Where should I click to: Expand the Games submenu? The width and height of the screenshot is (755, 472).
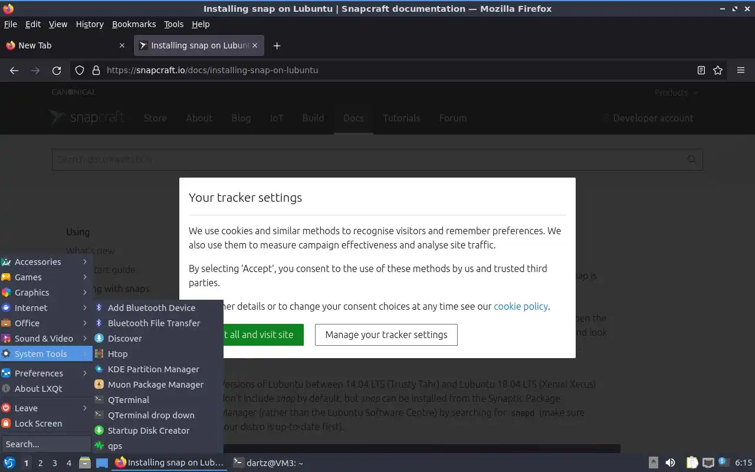46,277
